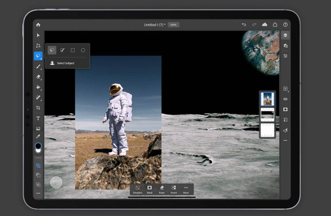Image resolution: width=331 pixels, height=216 pixels.
Task: Select the Paint Bucket fill tool
Action: [38, 87]
